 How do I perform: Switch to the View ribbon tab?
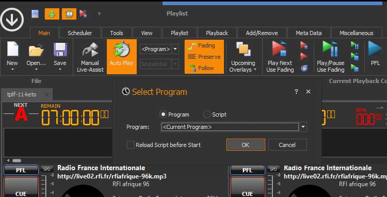click(x=147, y=33)
